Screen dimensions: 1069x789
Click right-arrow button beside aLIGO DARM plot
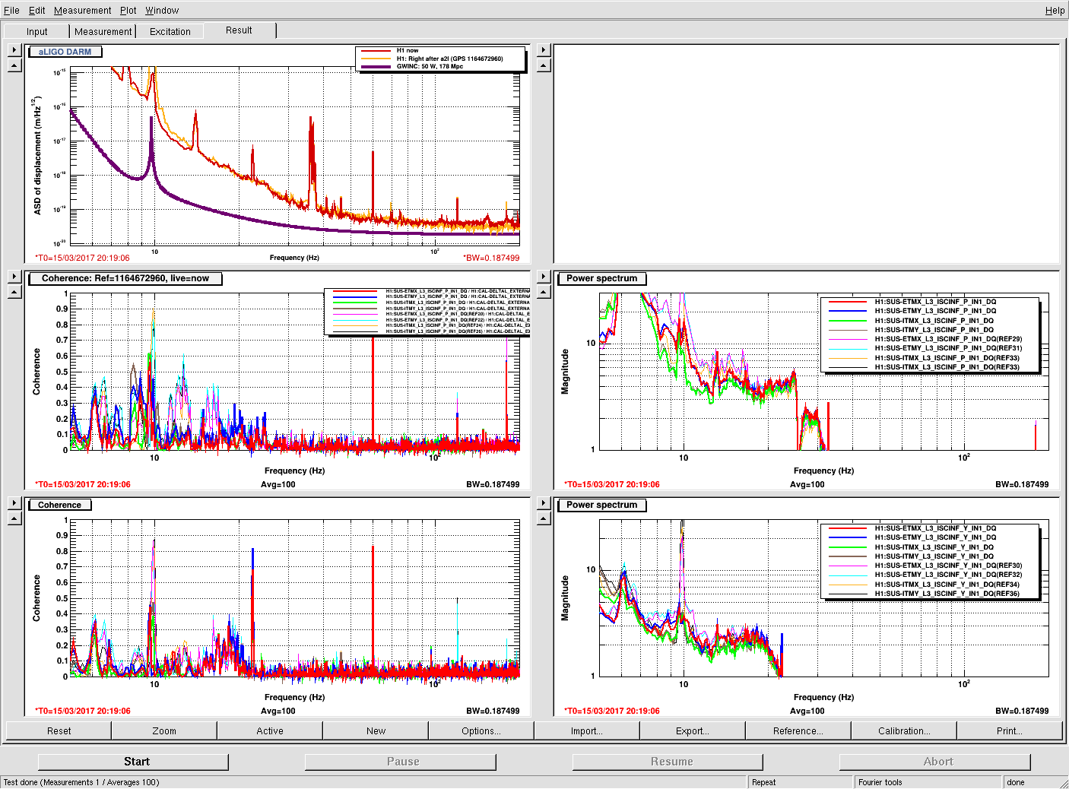coord(14,50)
